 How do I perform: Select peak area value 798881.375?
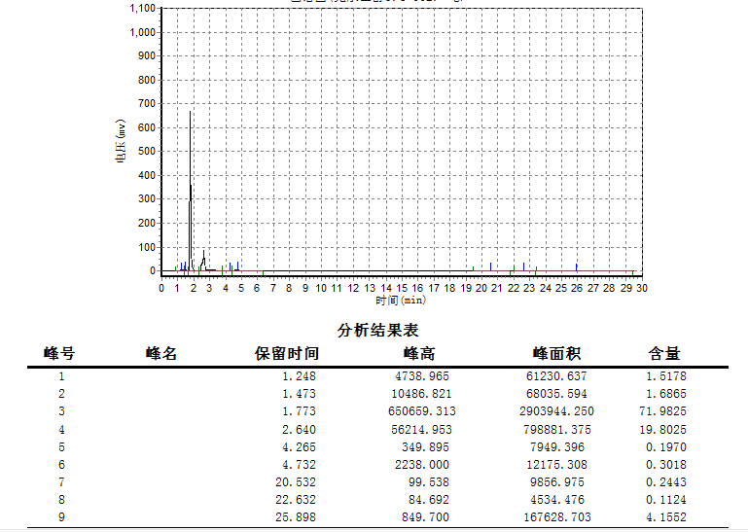pos(556,430)
